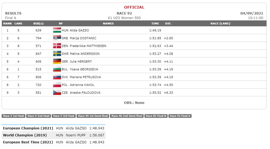The height and width of the screenshot is (149, 270).
Task: Click the European Champion (2021) record row
Action: [54, 128]
